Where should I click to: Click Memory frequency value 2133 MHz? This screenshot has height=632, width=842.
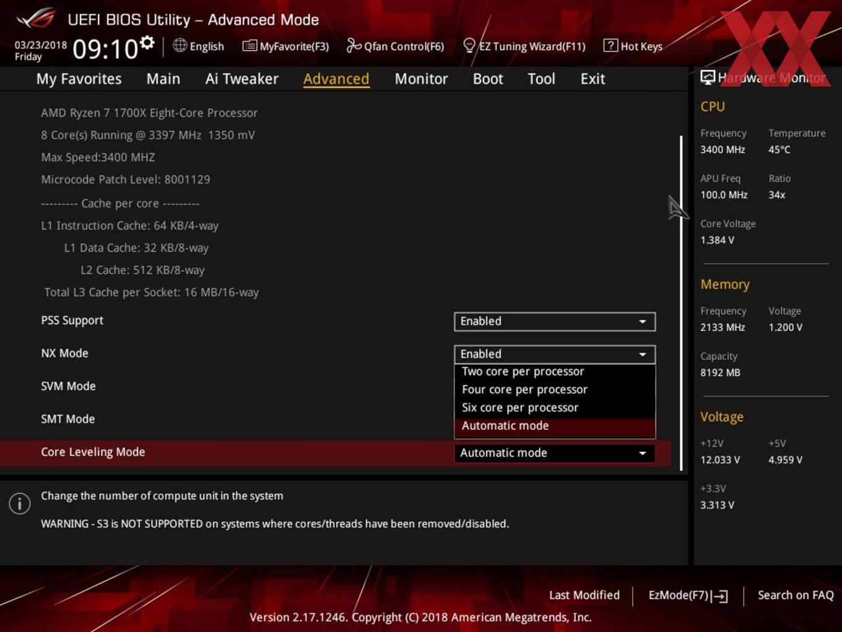[x=723, y=327]
